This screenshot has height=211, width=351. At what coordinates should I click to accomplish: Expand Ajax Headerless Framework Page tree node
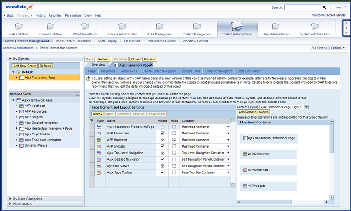(16, 128)
